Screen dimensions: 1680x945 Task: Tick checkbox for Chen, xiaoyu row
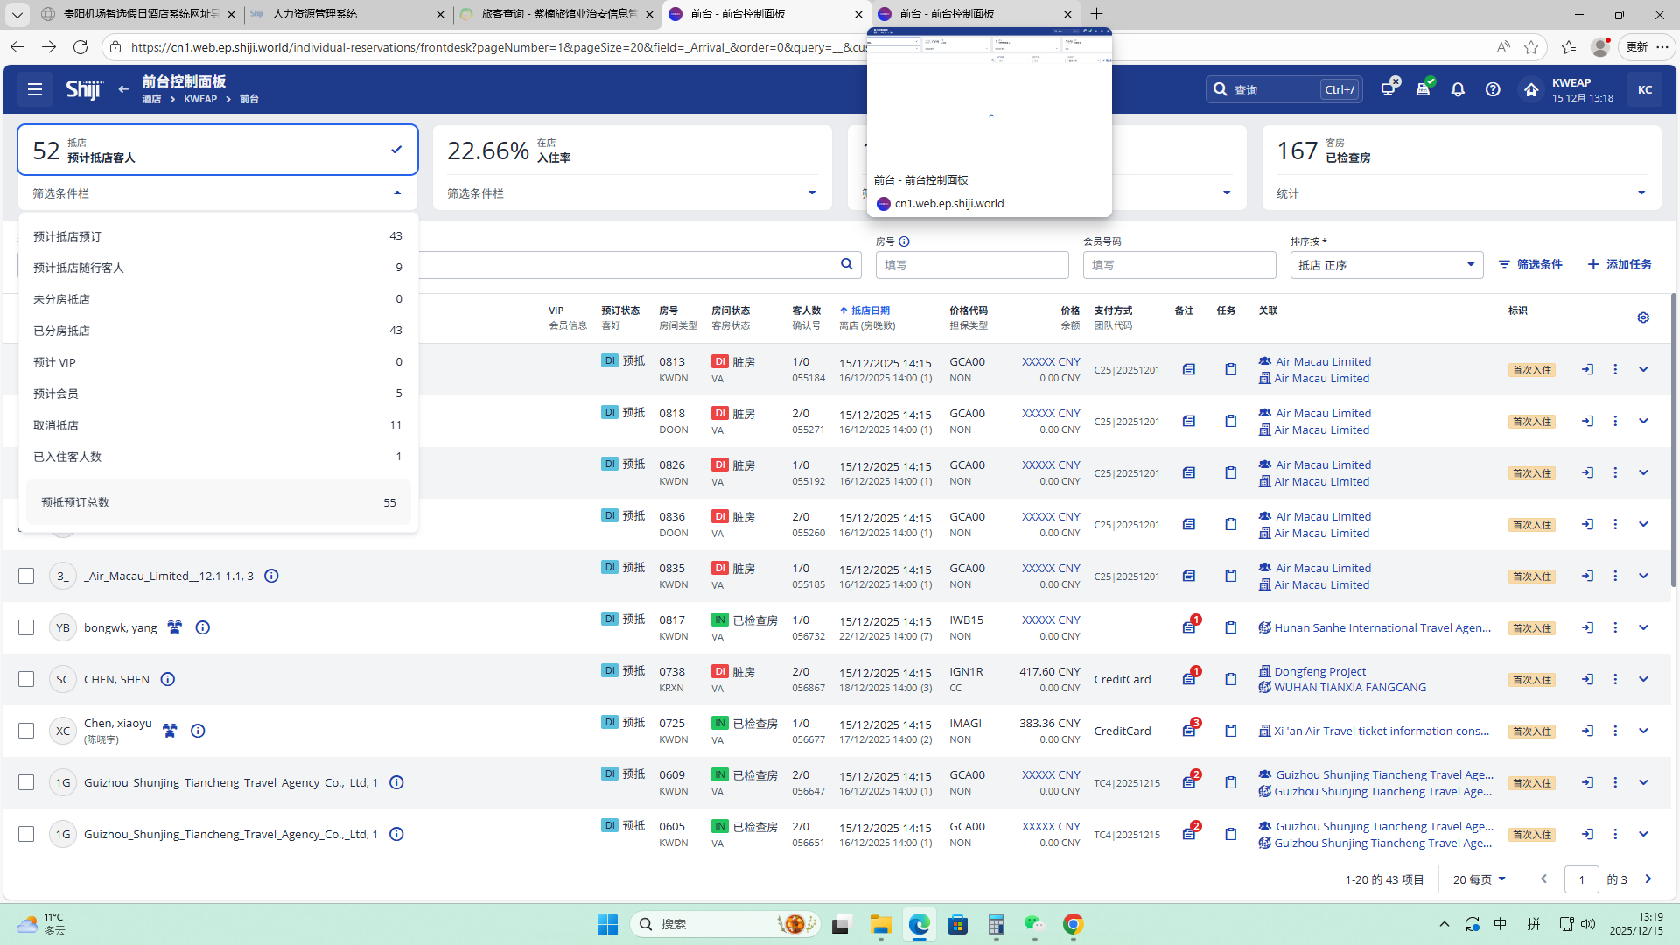click(26, 731)
